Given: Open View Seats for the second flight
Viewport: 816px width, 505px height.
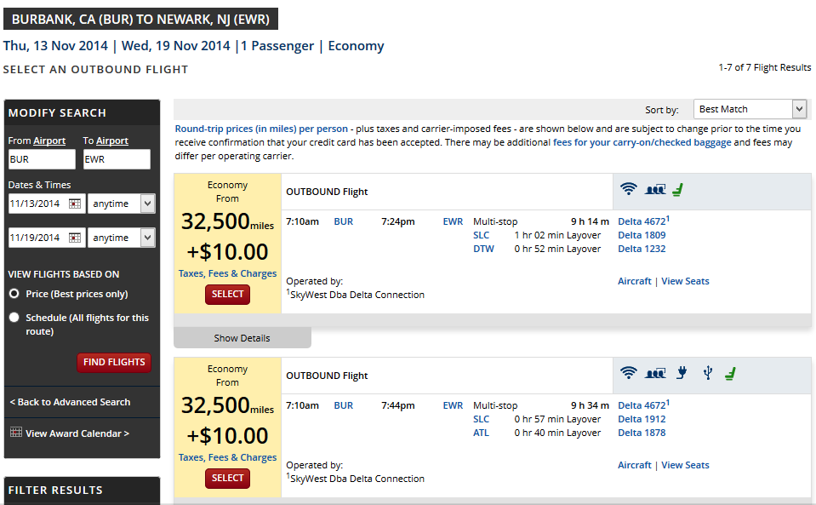Looking at the screenshot, I should coord(685,465).
